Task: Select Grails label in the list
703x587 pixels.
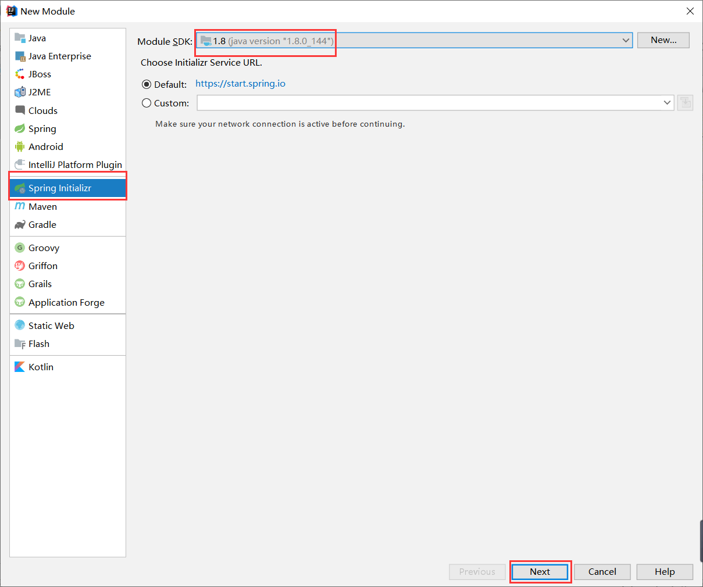Action: point(40,284)
